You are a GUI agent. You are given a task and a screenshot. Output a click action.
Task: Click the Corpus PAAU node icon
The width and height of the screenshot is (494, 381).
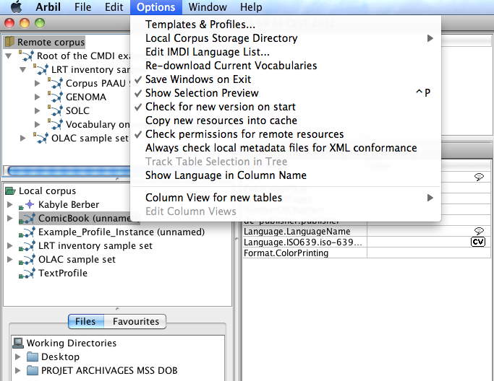point(56,83)
